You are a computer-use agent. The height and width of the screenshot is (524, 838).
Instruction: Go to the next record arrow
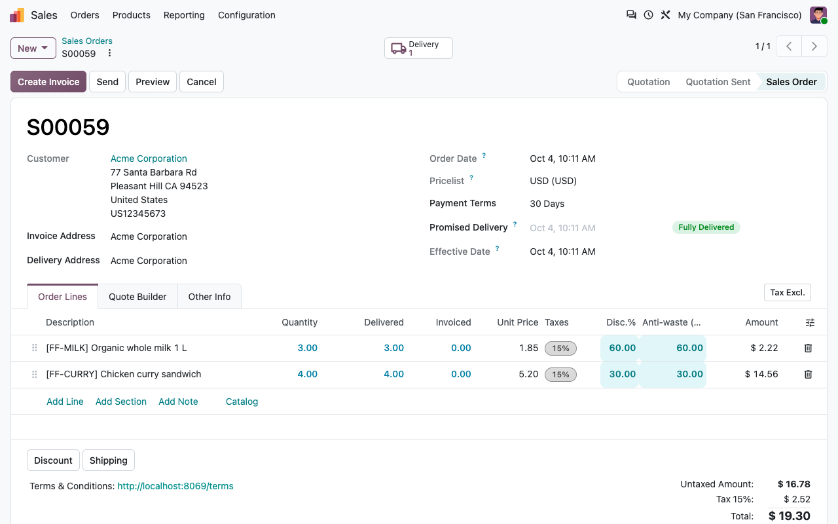pyautogui.click(x=814, y=47)
